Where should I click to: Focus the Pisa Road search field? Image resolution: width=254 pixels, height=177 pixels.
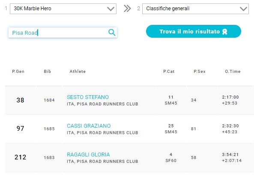[63, 33]
